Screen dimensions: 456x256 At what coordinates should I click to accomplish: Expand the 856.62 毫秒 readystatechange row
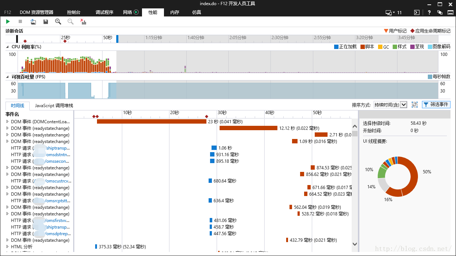7,174
